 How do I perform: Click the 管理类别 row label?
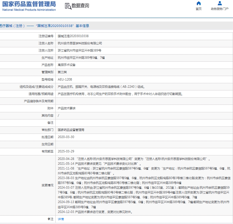(47, 72)
